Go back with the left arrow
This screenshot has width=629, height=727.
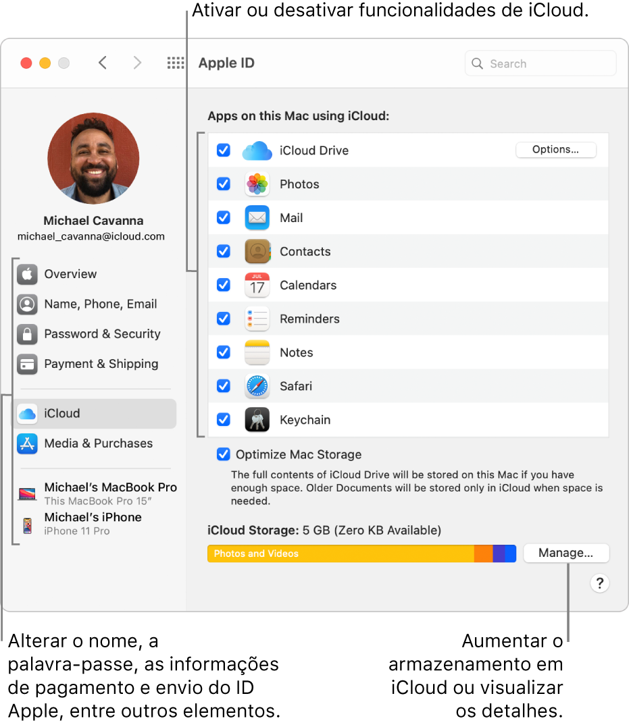pyautogui.click(x=103, y=63)
